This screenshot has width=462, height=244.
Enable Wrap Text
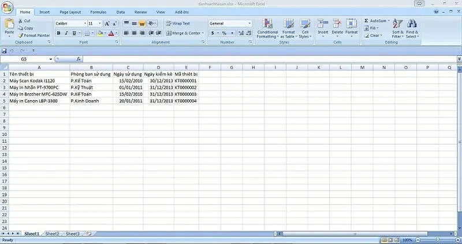point(178,24)
